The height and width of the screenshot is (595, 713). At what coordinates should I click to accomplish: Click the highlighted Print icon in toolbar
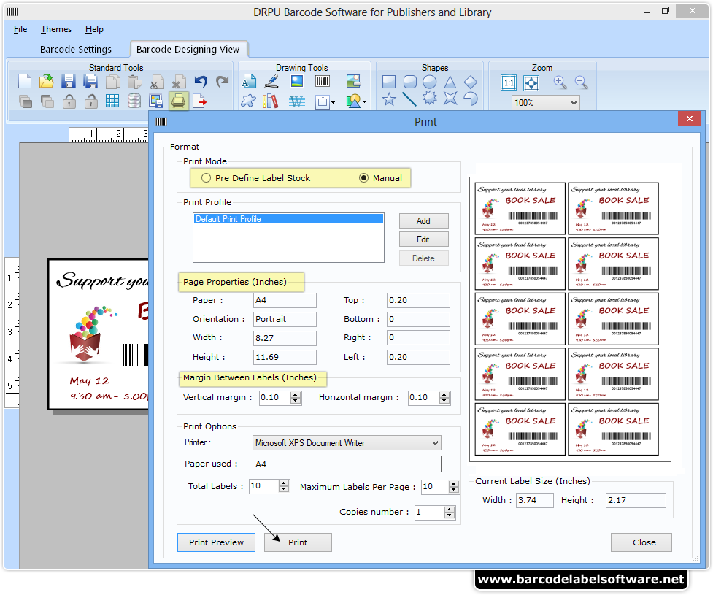178,101
